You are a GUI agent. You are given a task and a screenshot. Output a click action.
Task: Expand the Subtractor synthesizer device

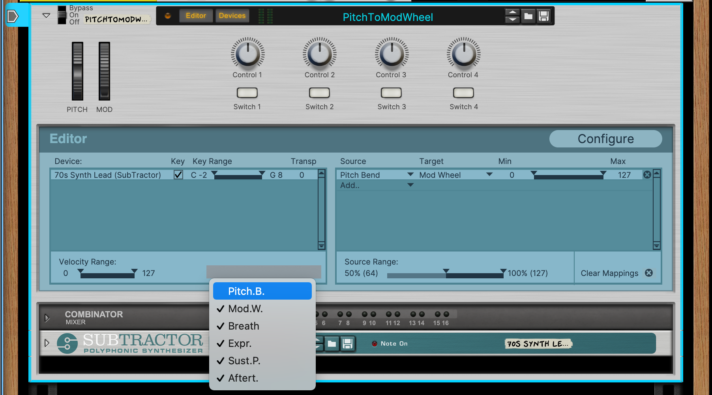pos(47,343)
